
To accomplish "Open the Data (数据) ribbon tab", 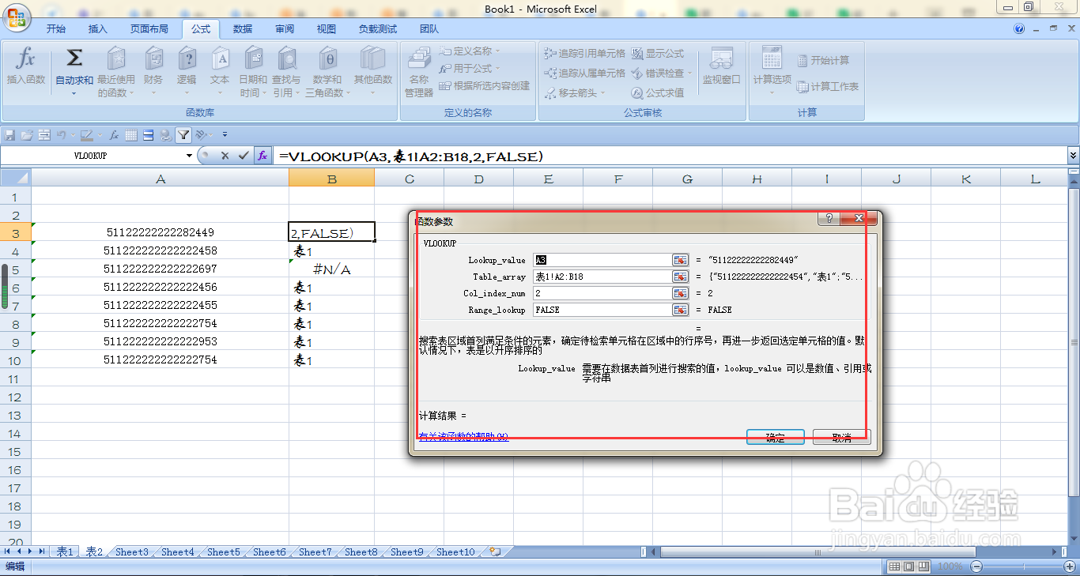I will [x=243, y=28].
